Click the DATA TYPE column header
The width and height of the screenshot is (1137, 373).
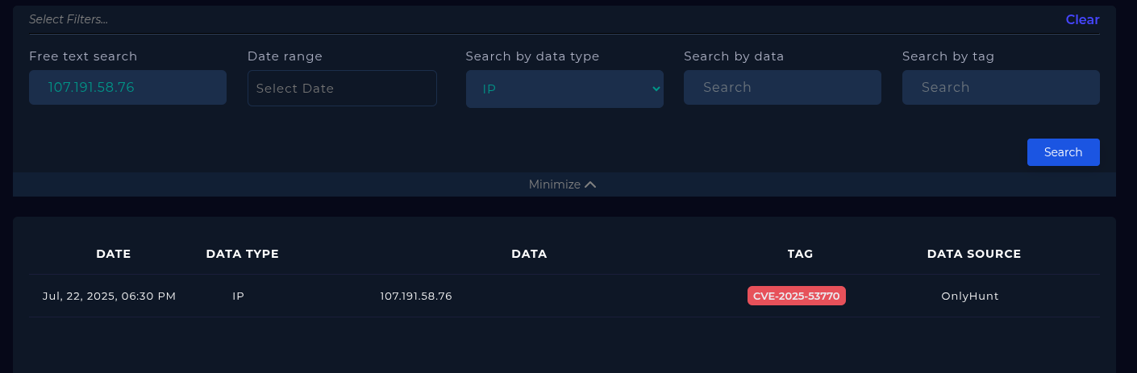click(242, 254)
